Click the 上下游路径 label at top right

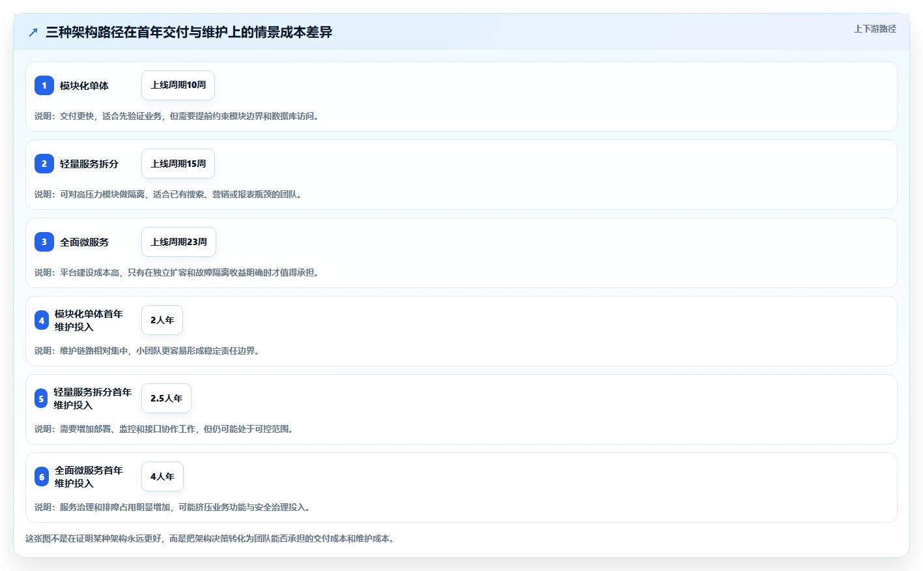(875, 29)
